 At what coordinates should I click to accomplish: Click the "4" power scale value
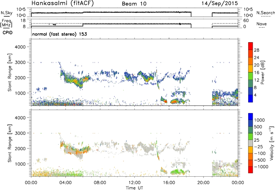255,95
